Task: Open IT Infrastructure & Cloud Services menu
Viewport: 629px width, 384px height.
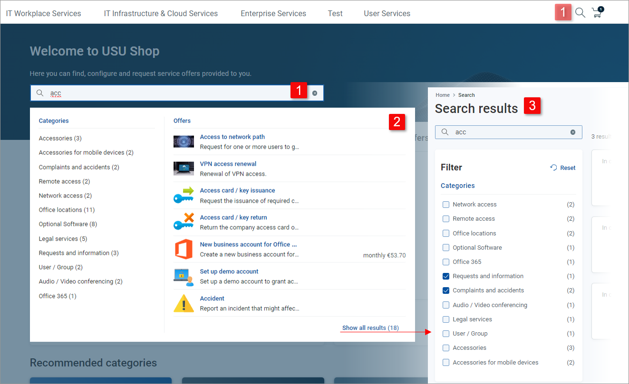Action: [161, 13]
